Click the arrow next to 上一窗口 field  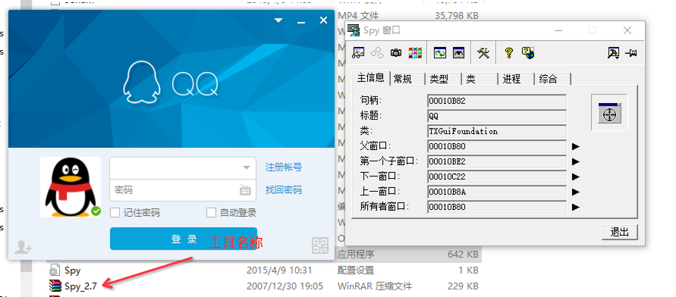[x=575, y=192]
